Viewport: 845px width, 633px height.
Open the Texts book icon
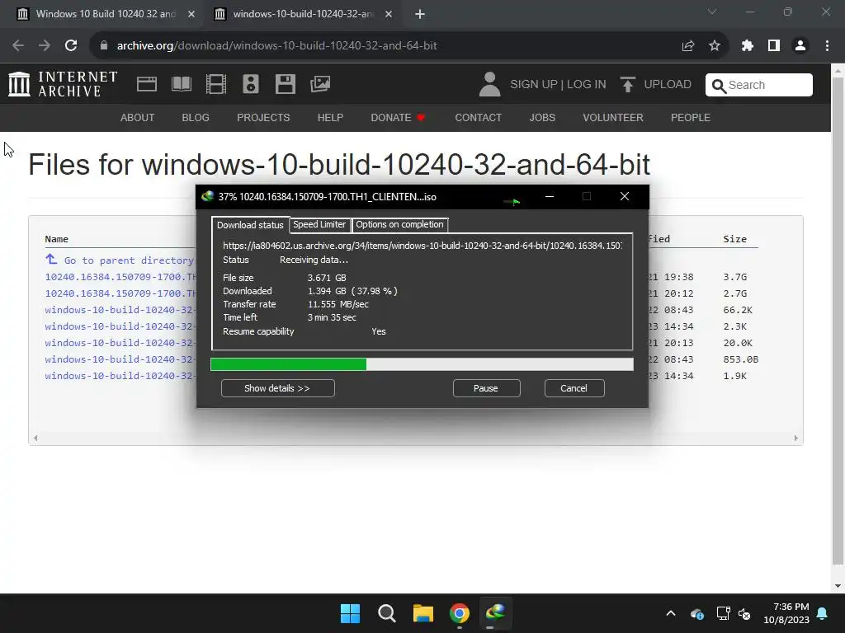click(x=181, y=84)
